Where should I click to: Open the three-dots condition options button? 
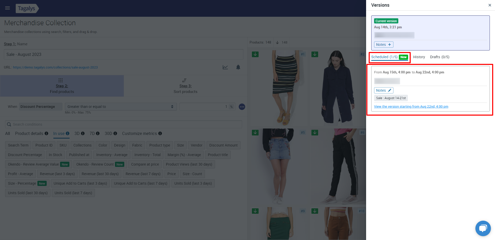click(x=242, y=107)
